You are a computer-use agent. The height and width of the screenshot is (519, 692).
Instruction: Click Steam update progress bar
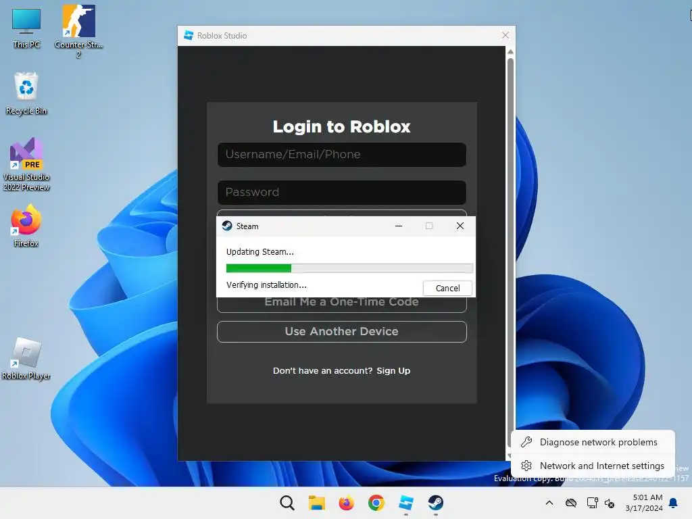(349, 268)
